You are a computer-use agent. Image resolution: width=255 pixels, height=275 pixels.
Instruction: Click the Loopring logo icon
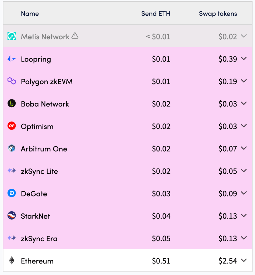tap(12, 59)
